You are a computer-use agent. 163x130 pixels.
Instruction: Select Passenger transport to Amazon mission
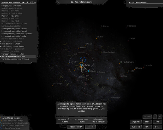14,29
